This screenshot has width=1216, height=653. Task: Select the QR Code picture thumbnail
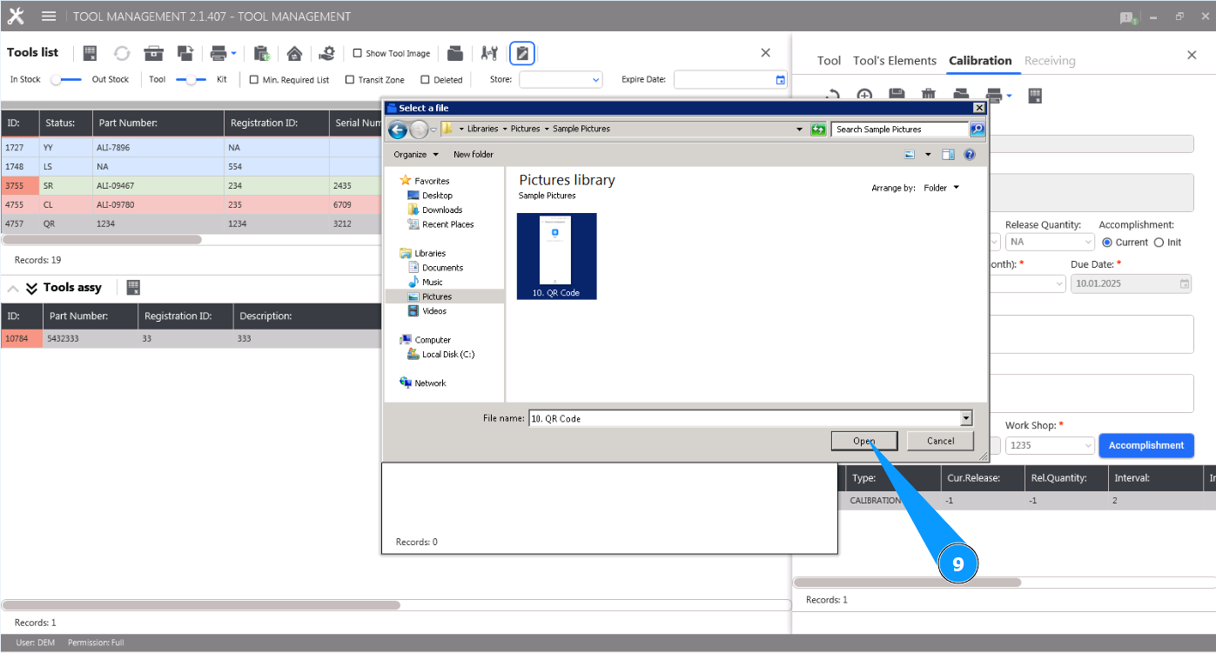(x=556, y=250)
